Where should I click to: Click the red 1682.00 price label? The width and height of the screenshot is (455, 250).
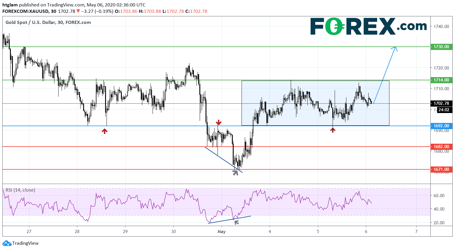click(x=442, y=147)
